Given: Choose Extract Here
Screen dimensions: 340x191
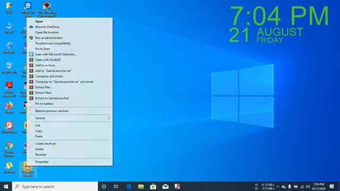Looking at the screenshot, I should coord(70,93).
